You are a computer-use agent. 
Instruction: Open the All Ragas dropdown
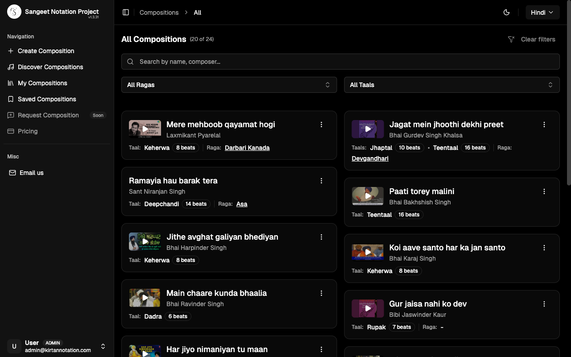(229, 84)
